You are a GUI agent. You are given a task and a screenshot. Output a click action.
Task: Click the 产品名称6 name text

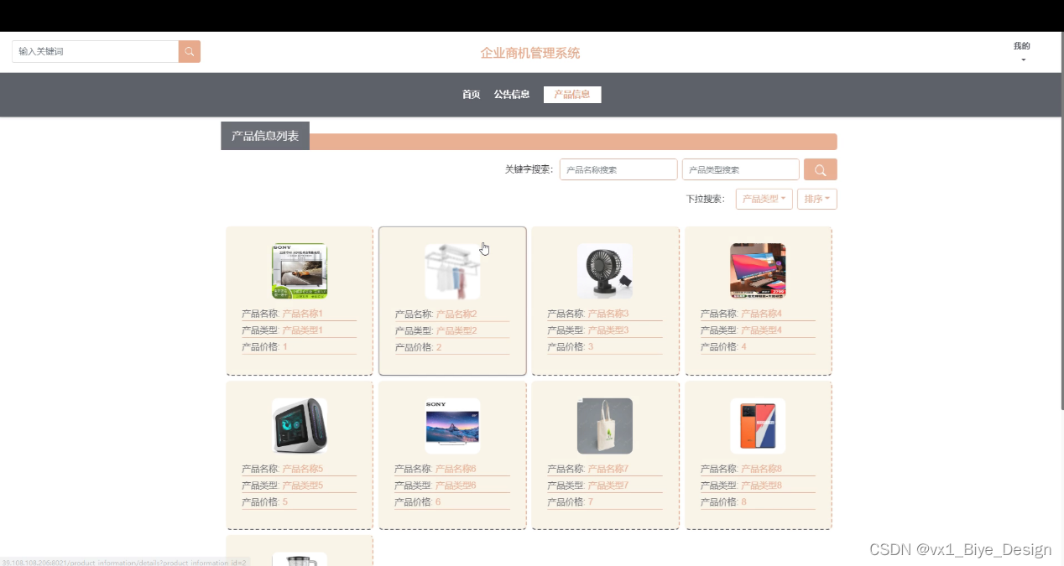pyautogui.click(x=456, y=469)
